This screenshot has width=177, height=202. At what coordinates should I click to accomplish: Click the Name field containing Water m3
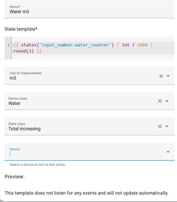pyautogui.click(x=89, y=9)
